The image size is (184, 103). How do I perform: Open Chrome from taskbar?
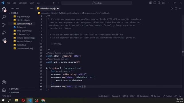(43, 100)
